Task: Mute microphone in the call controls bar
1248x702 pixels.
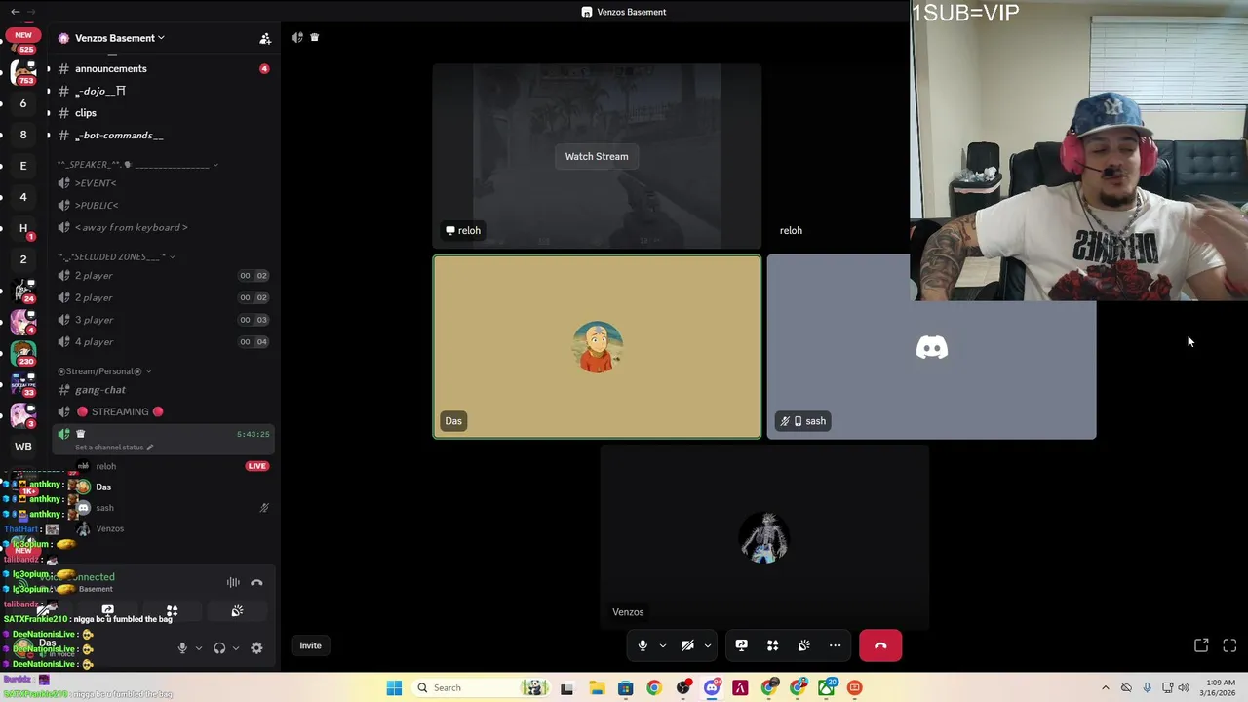Action: tap(643, 645)
